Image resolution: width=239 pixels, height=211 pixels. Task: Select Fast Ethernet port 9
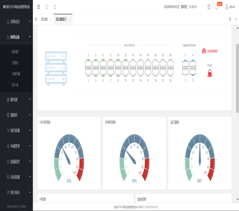[x=118, y=72]
